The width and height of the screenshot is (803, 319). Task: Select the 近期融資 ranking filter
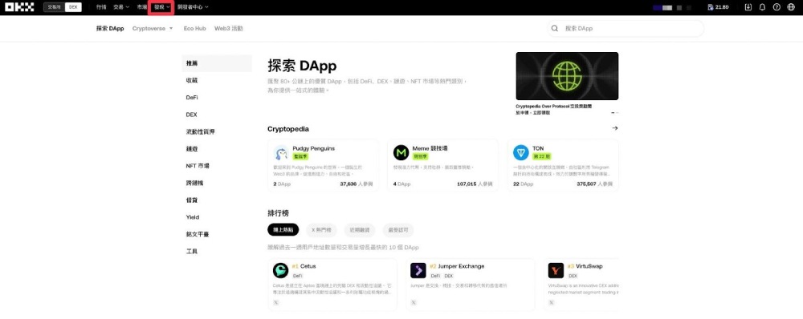click(x=360, y=230)
